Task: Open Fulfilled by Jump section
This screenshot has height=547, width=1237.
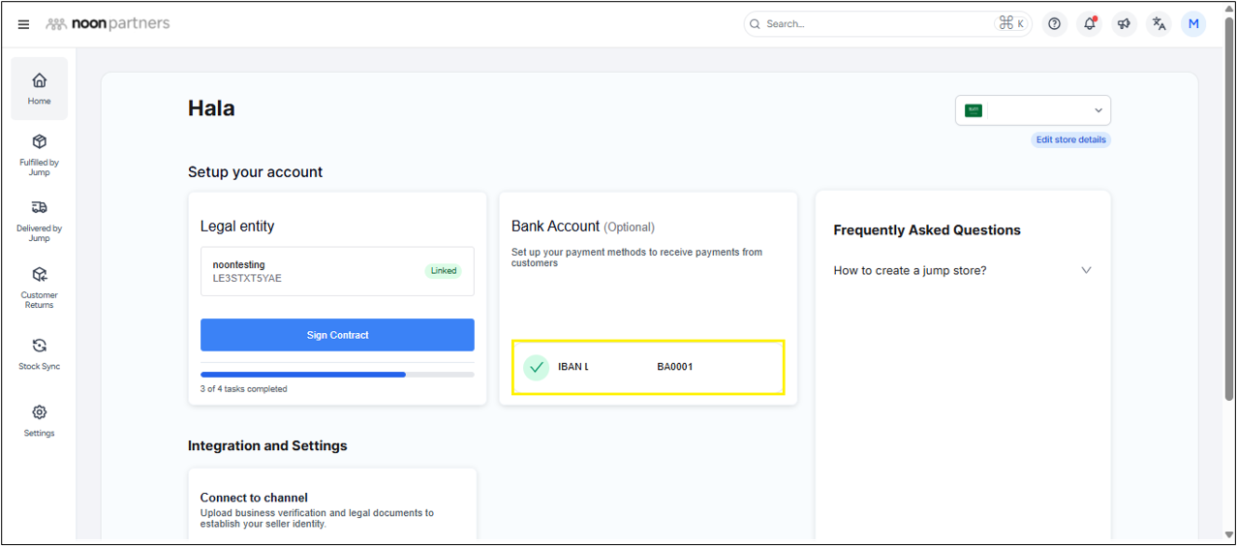Action: point(39,154)
